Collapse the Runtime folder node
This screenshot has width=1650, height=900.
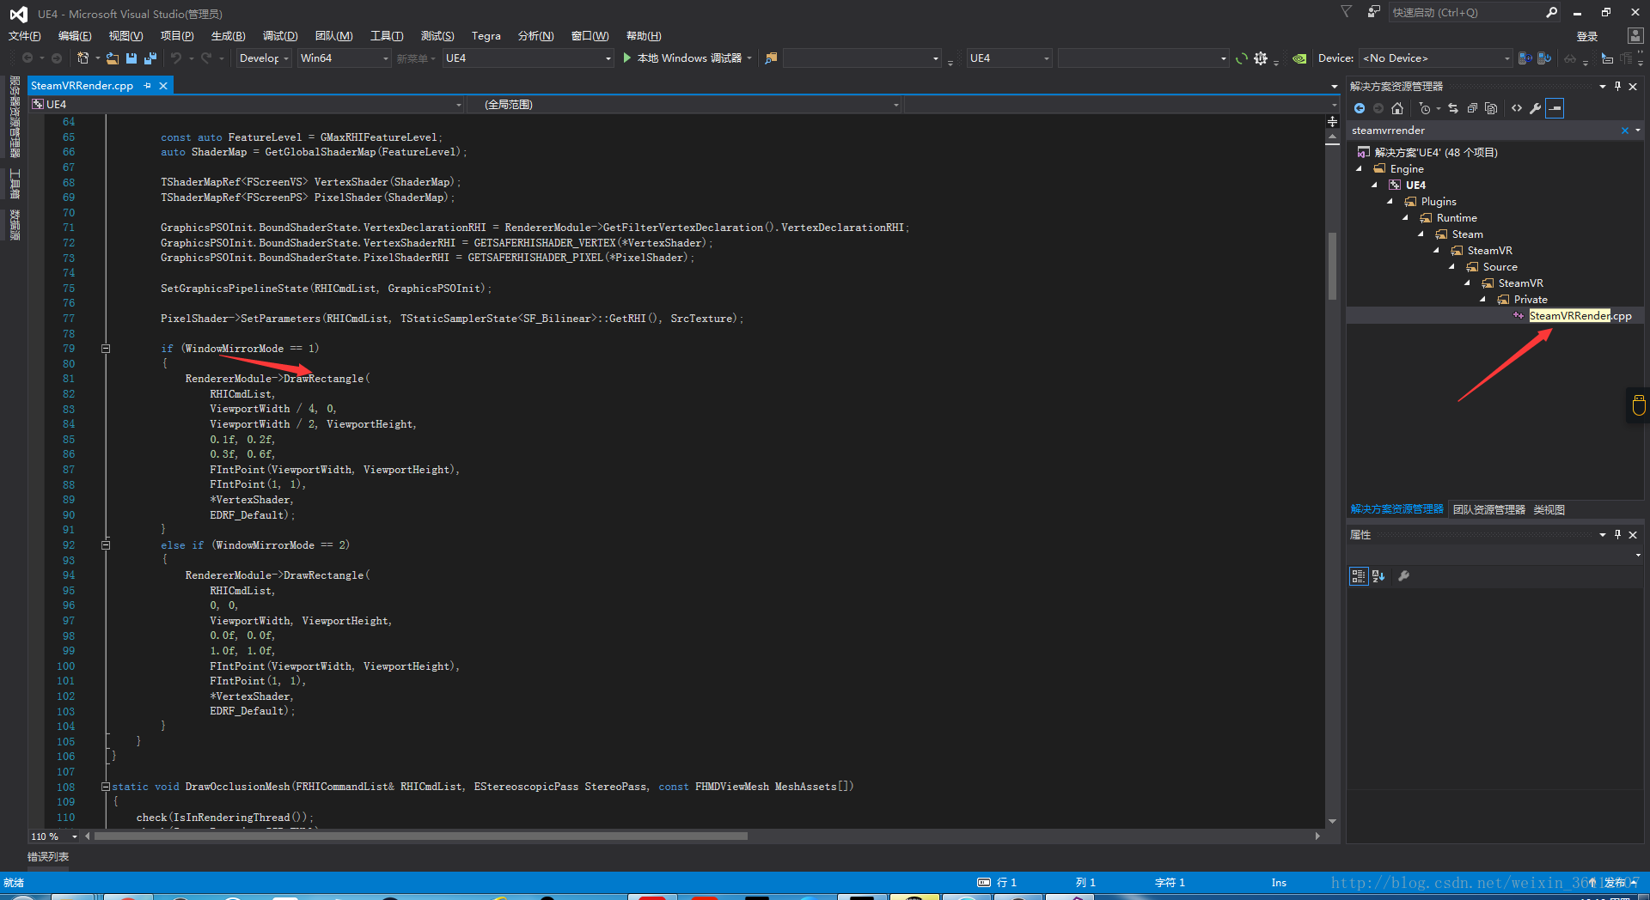pos(1405,218)
